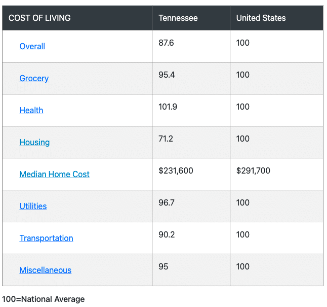The height and width of the screenshot is (307, 327).
Task: Click the Utilities link
Action: coord(33,206)
